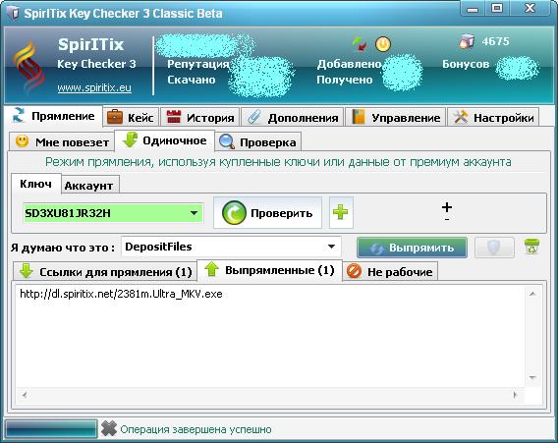Click the Скачано label
The image size is (558, 443).
pos(192,80)
